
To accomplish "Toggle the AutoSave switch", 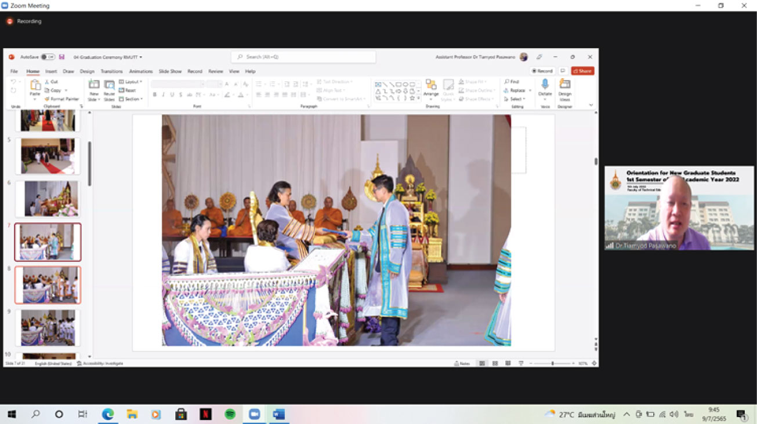I will point(48,57).
